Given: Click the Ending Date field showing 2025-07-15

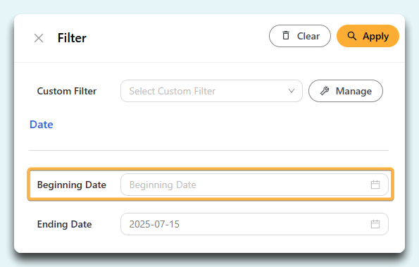Looking at the screenshot, I should coord(254,224).
